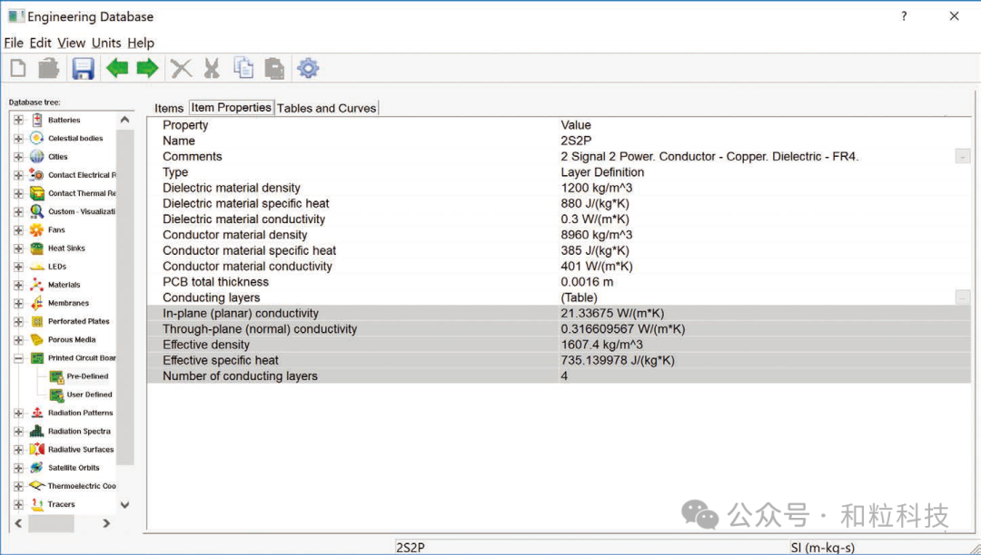Click the Perforated Plates icon
Screen dimensions: 981x555
(37, 322)
